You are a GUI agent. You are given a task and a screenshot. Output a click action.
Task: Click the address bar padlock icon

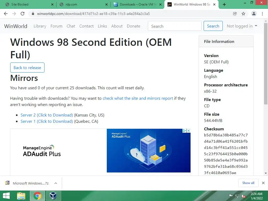click(33, 14)
